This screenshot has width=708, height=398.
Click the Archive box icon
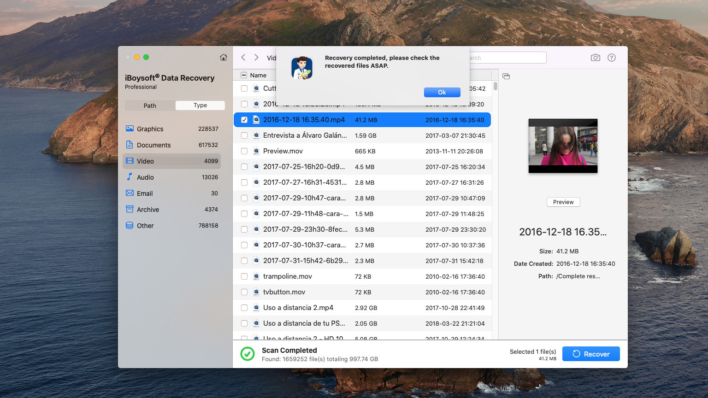click(130, 209)
